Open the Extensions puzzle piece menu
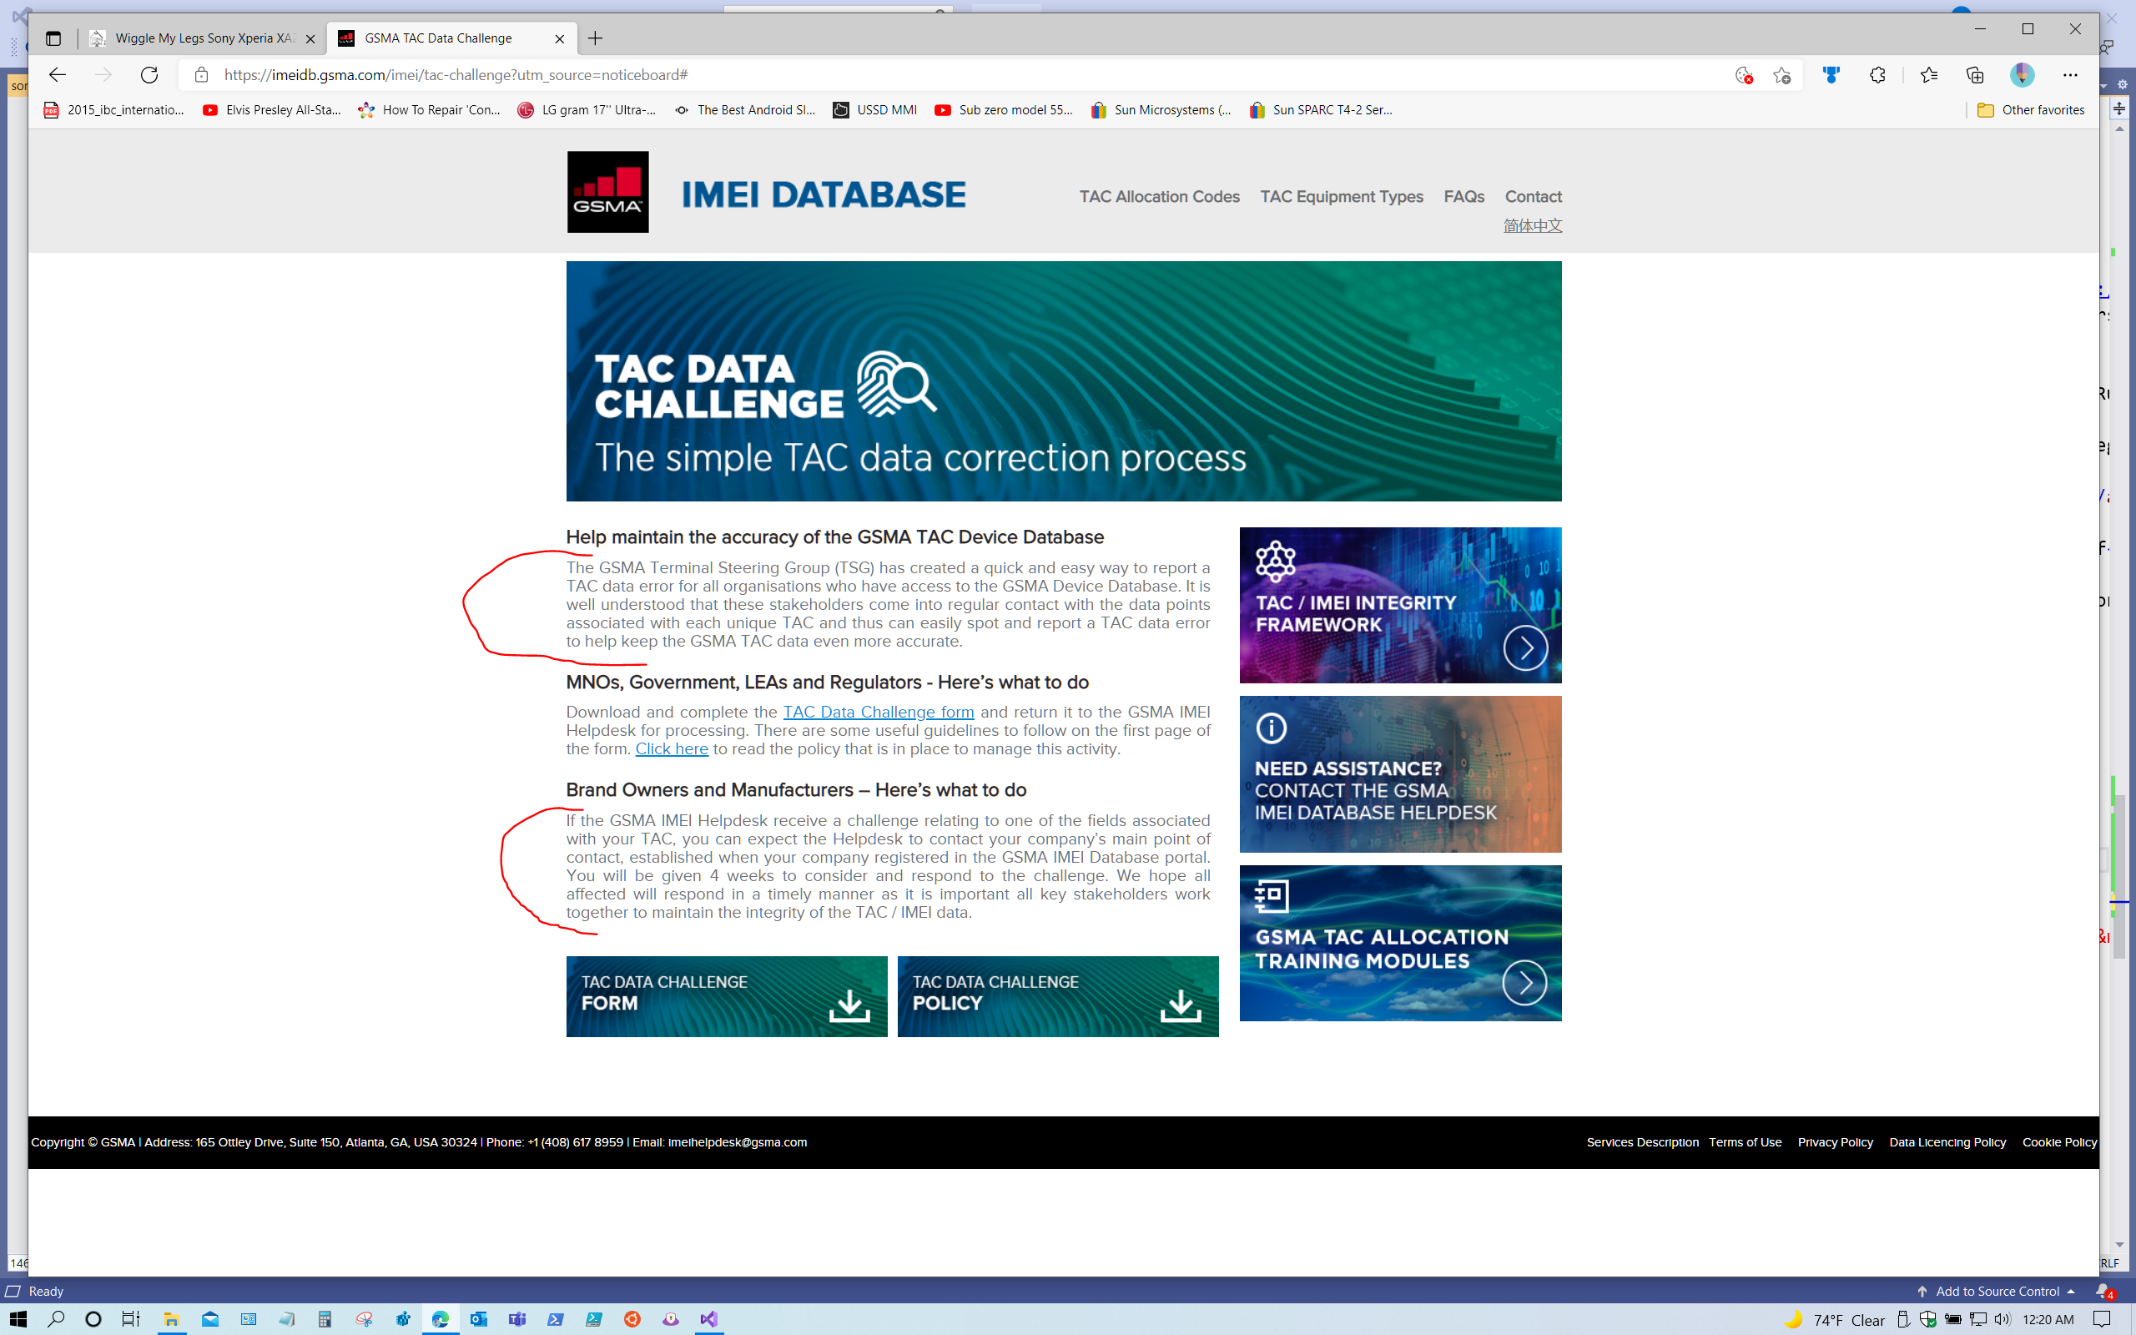Screen dimensions: 2136x1335 pos(1877,75)
